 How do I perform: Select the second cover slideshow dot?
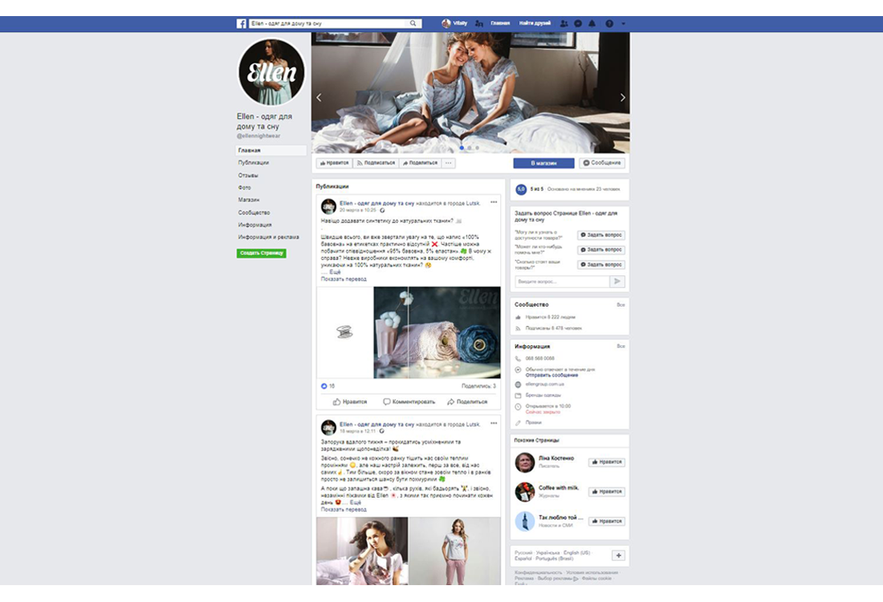coord(470,148)
